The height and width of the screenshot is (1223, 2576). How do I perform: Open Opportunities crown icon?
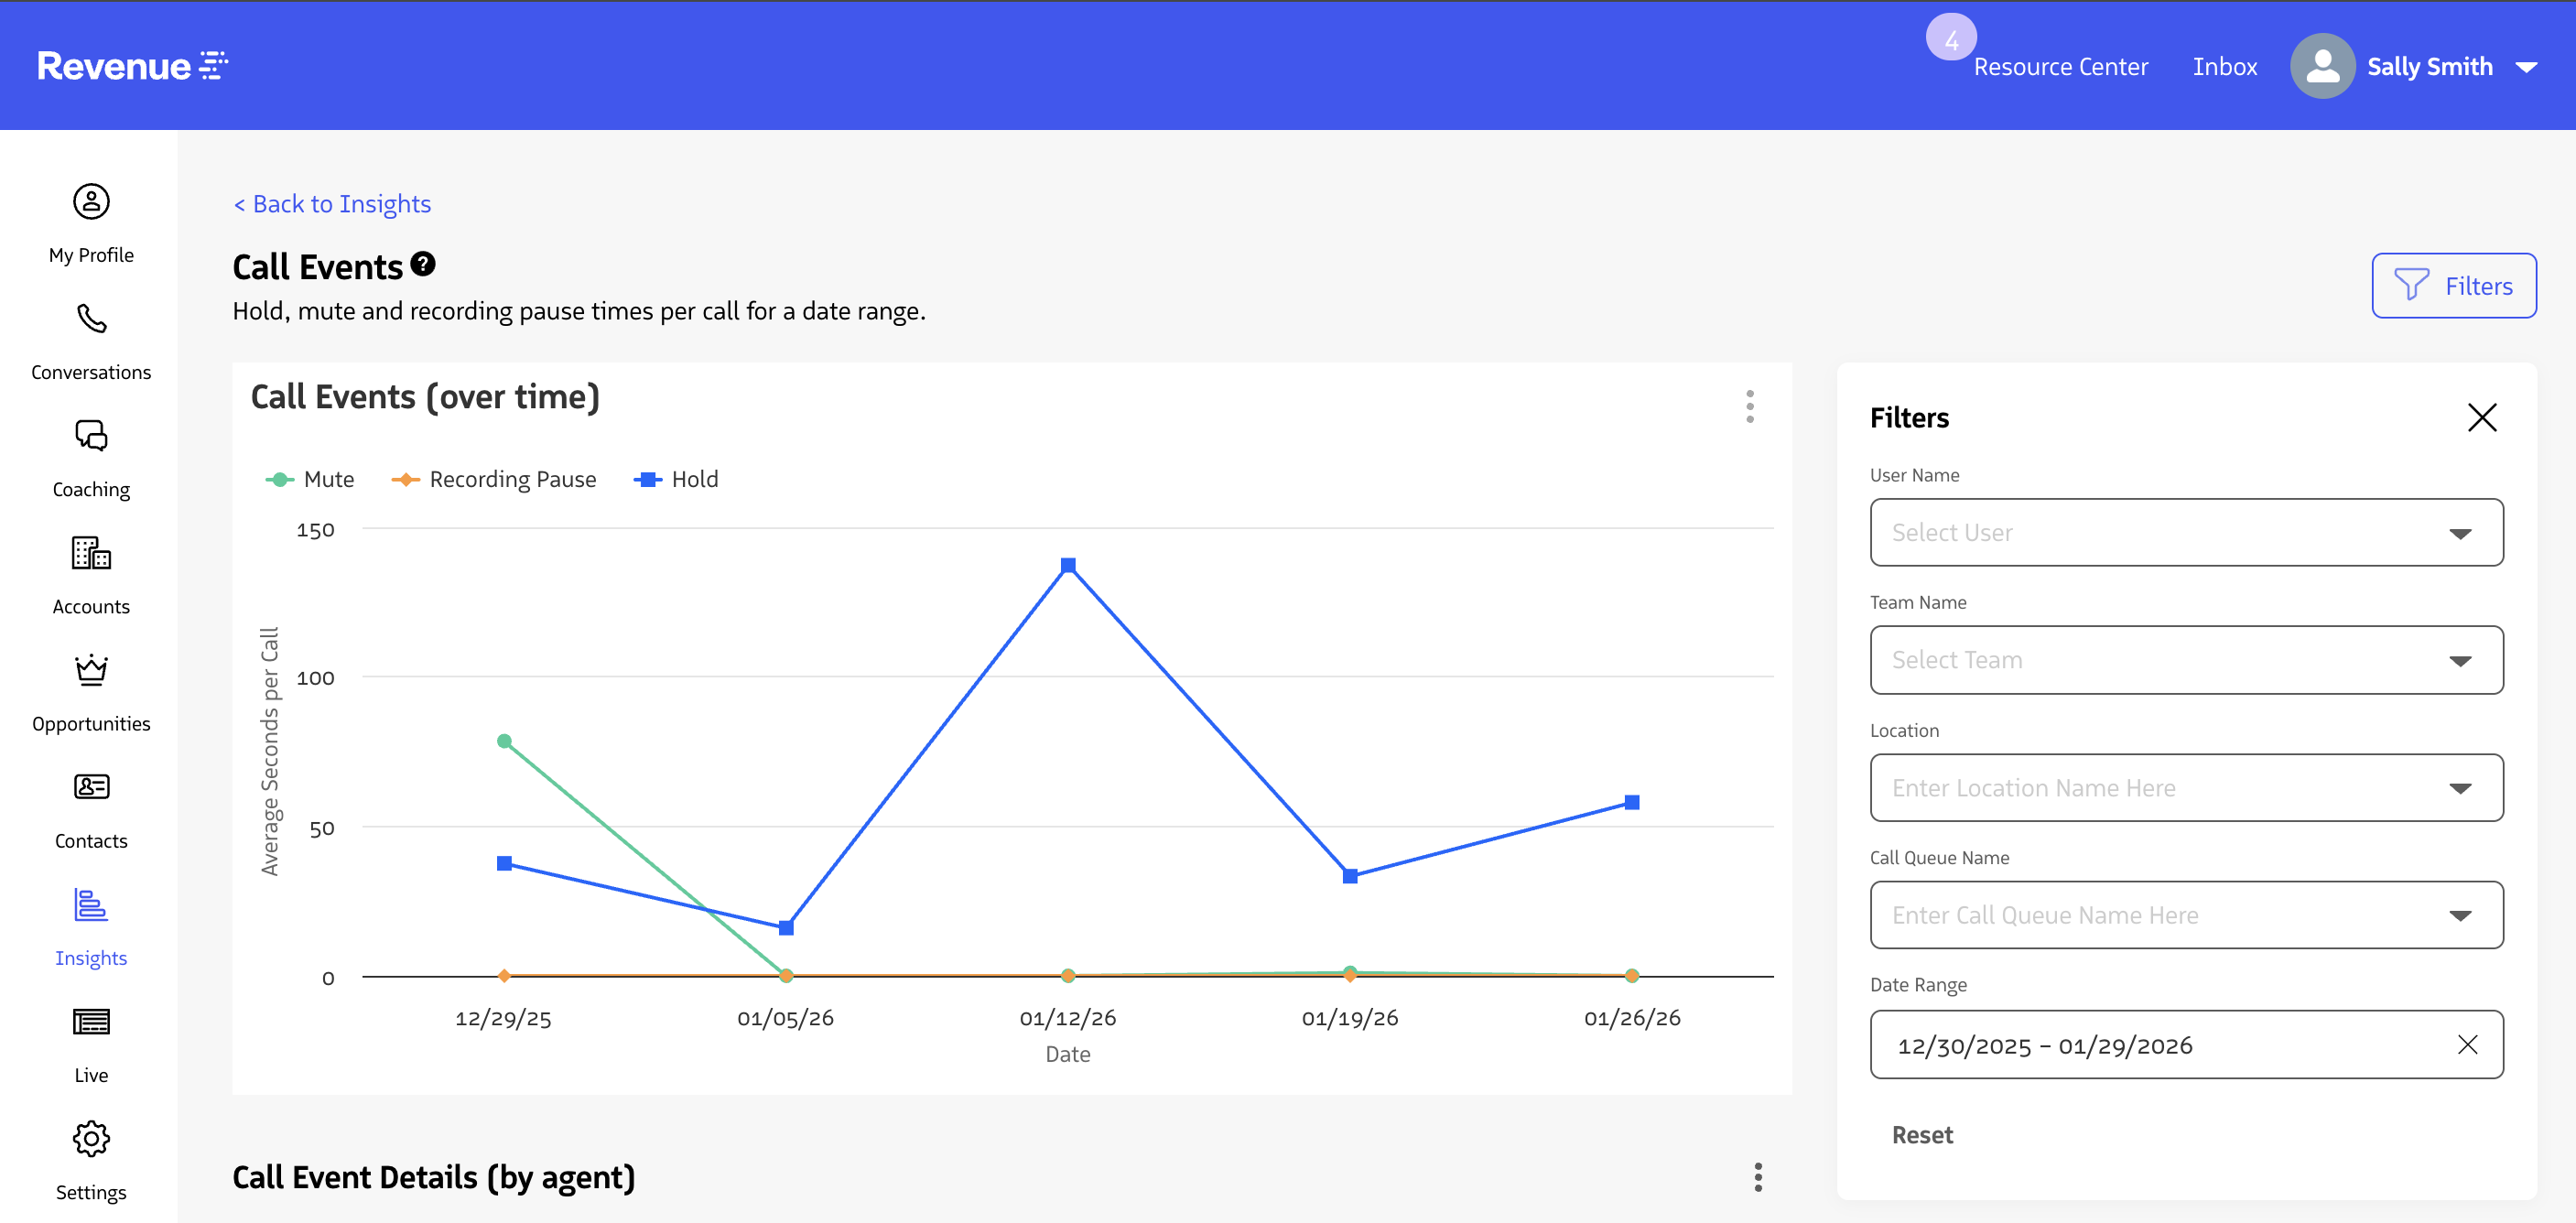[x=91, y=671]
